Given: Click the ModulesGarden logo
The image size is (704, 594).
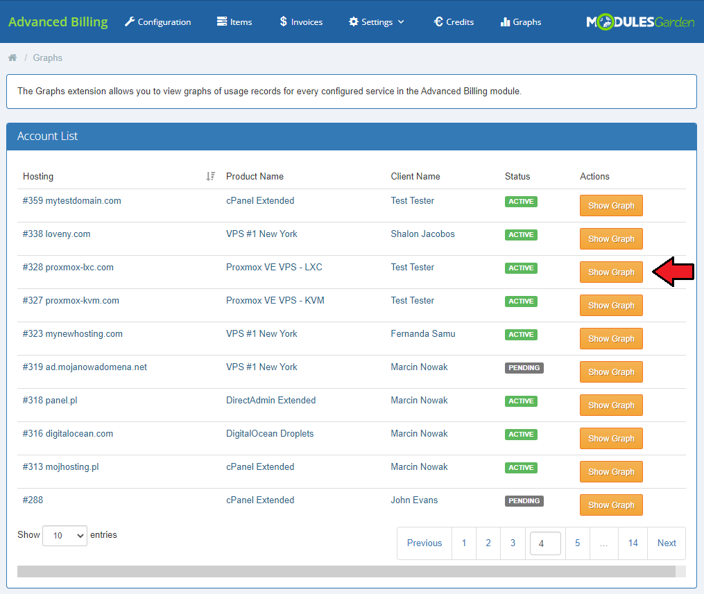Looking at the screenshot, I should (640, 21).
